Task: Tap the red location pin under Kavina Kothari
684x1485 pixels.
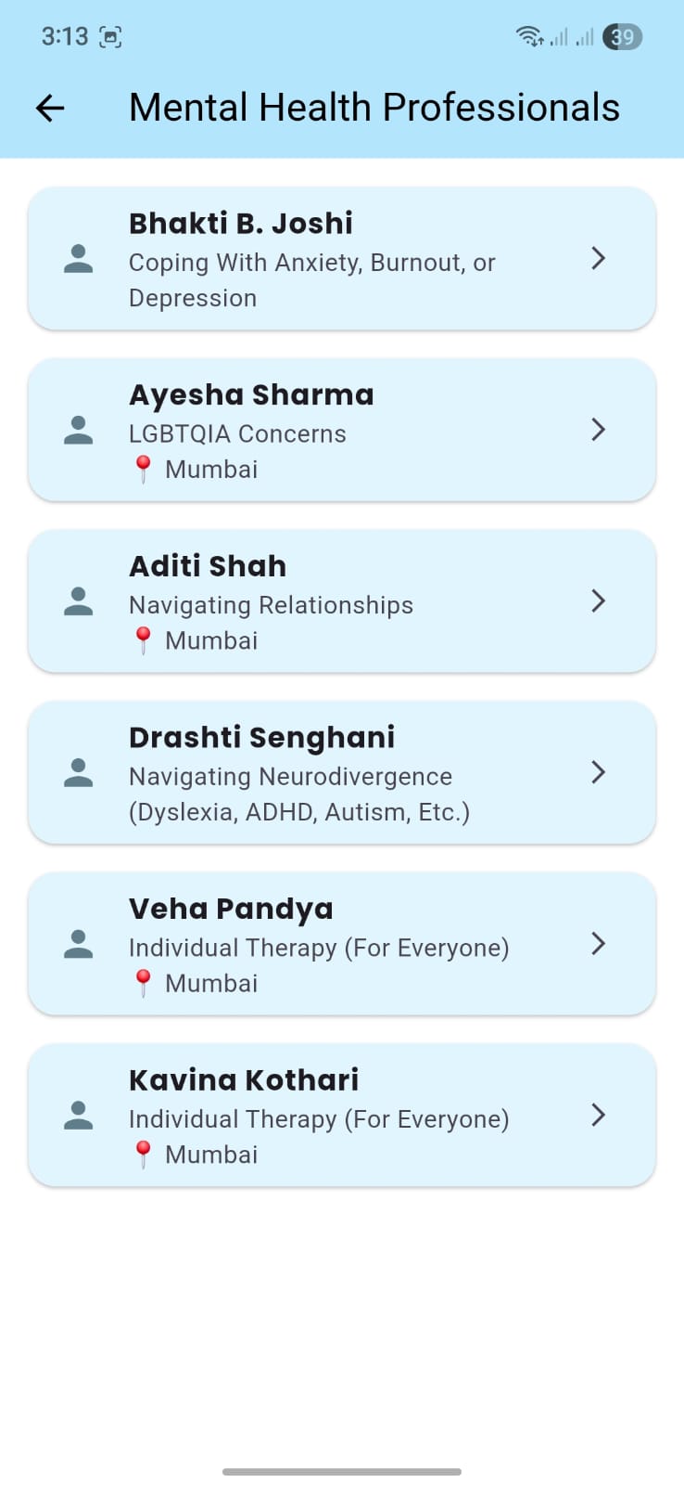Action: tap(143, 1155)
